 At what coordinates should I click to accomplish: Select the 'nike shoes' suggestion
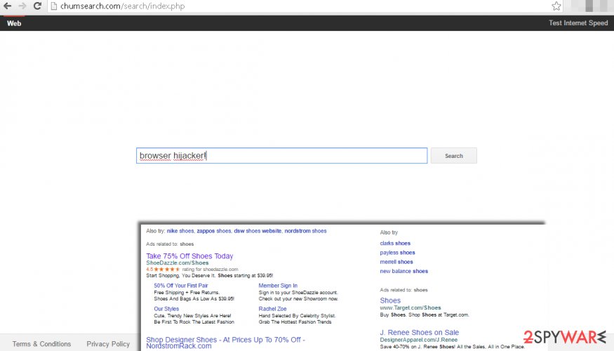tap(180, 231)
